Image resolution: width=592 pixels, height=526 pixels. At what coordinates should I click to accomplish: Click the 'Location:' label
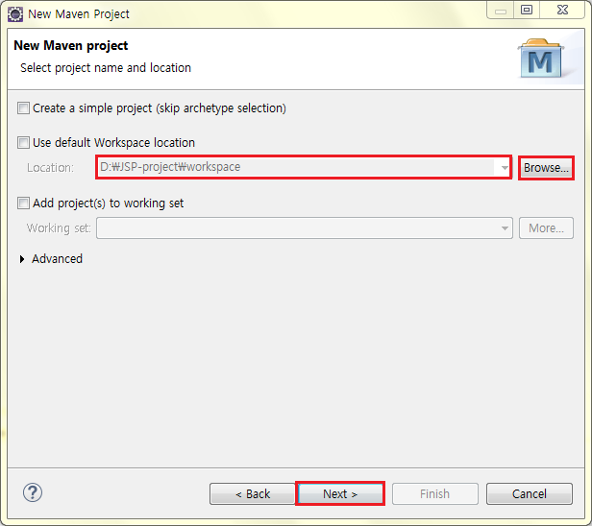pos(51,167)
